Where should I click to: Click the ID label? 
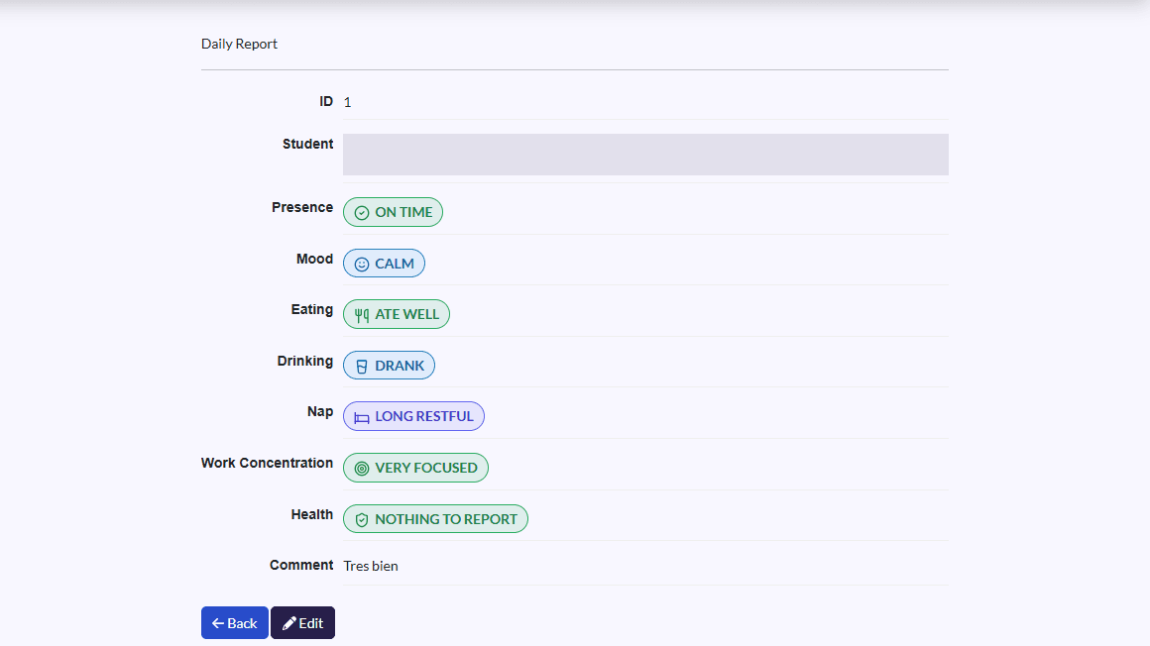coord(325,102)
